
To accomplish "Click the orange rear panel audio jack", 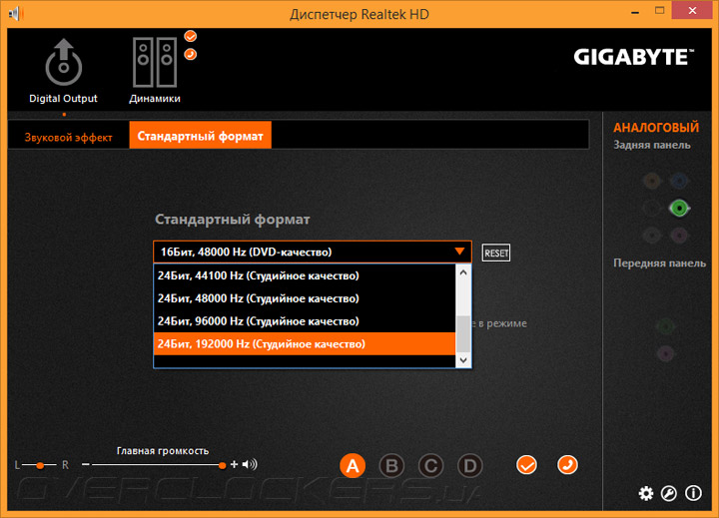I will tap(651, 181).
